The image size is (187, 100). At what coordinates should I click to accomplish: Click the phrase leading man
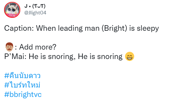79,29
